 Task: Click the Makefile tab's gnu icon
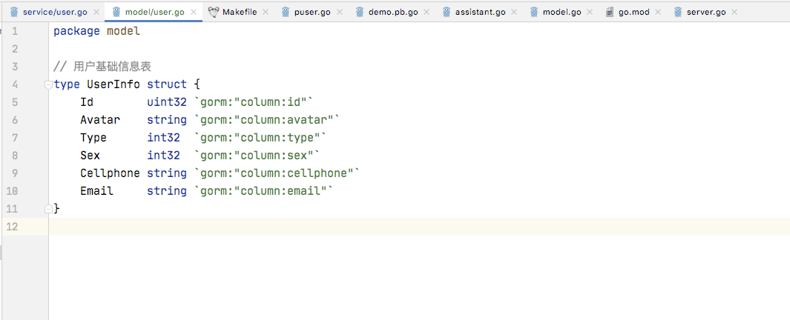click(214, 13)
